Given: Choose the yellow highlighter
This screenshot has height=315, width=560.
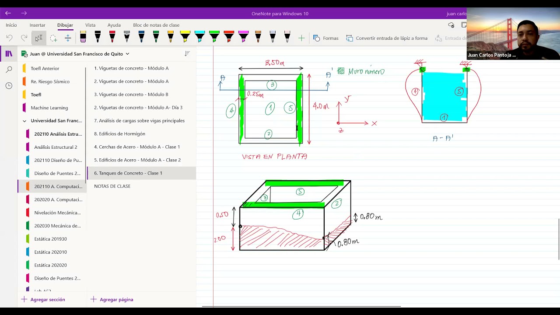Looking at the screenshot, I should [185, 37].
